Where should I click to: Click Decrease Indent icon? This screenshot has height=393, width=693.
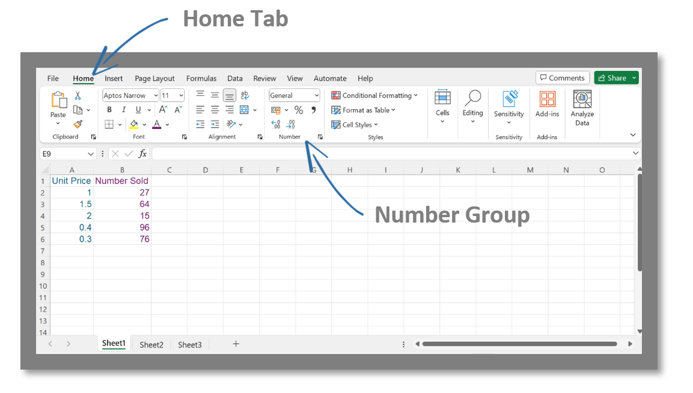200,124
